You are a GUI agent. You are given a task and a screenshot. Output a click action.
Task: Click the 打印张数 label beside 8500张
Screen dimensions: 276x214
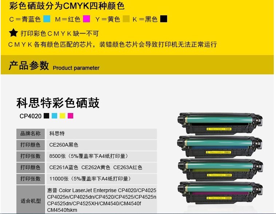[x=31, y=156]
